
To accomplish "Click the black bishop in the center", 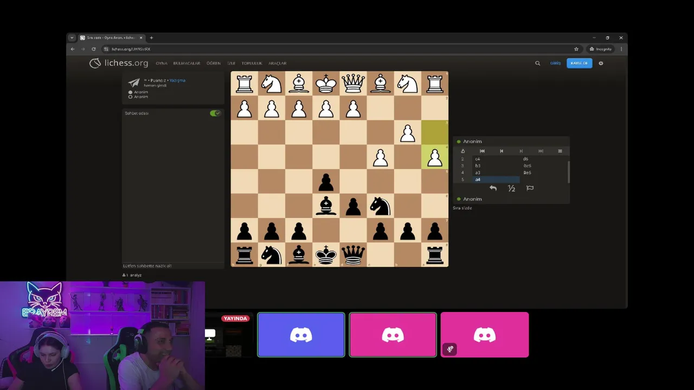I will click(x=326, y=206).
